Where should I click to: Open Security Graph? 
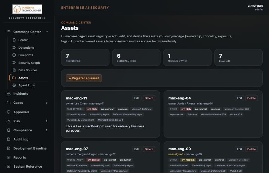click(x=29, y=63)
